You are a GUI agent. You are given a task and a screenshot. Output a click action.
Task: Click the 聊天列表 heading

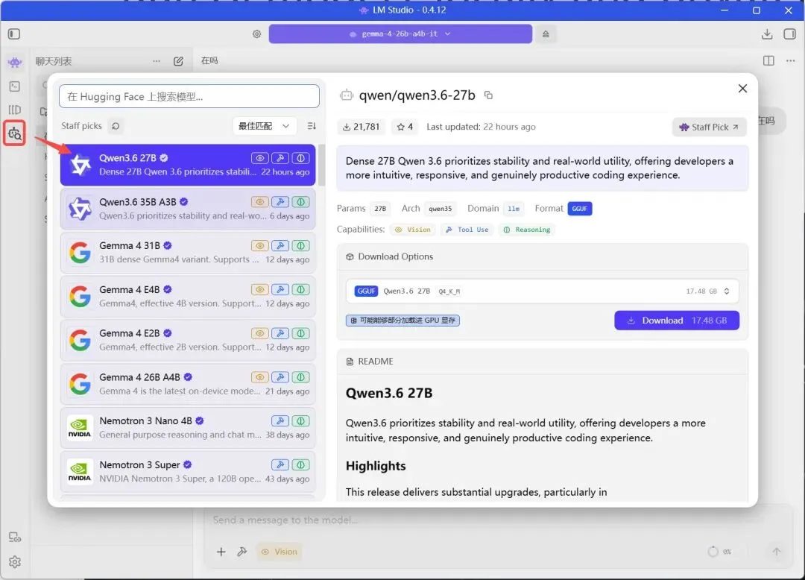(54, 61)
